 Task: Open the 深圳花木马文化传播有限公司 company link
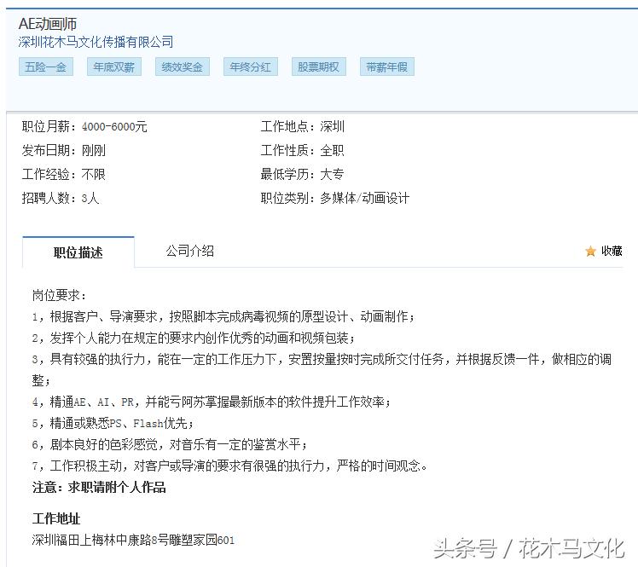pyautogui.click(x=96, y=42)
